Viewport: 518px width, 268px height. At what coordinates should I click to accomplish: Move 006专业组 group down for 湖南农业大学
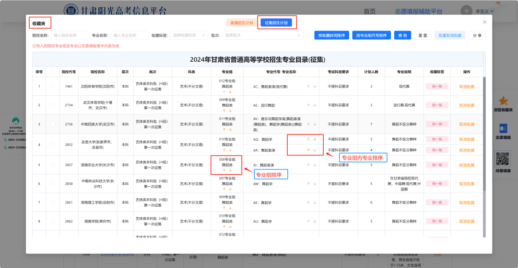pyautogui.click(x=230, y=170)
